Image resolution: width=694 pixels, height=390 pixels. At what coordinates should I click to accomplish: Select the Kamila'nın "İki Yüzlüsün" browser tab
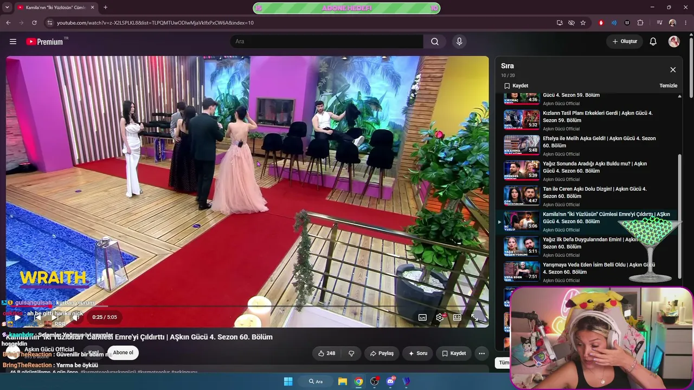coord(55,7)
